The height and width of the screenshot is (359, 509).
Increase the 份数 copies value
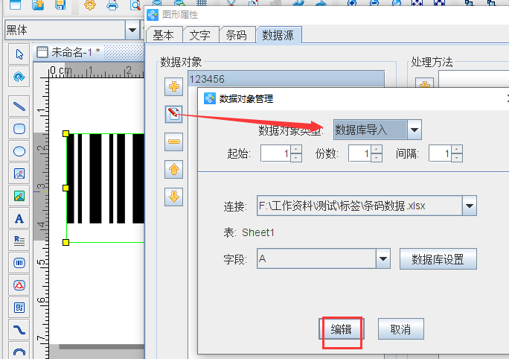[377, 149]
